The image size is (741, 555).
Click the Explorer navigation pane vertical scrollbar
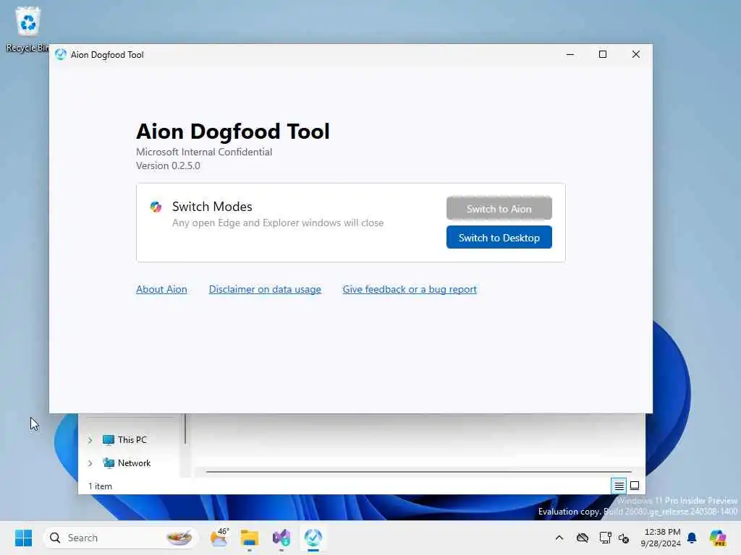point(185,429)
